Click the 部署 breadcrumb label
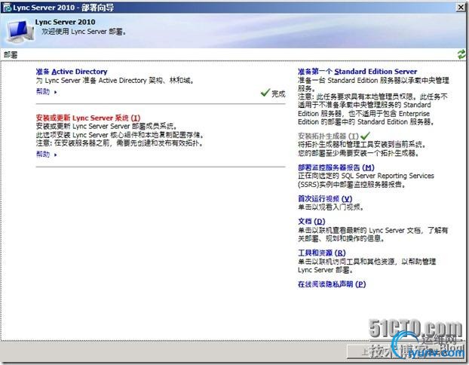This screenshot has height=365, width=469. tap(11, 55)
